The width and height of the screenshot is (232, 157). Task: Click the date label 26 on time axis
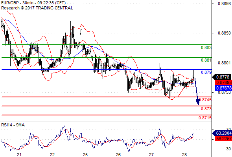pyautogui.click(x=118, y=155)
